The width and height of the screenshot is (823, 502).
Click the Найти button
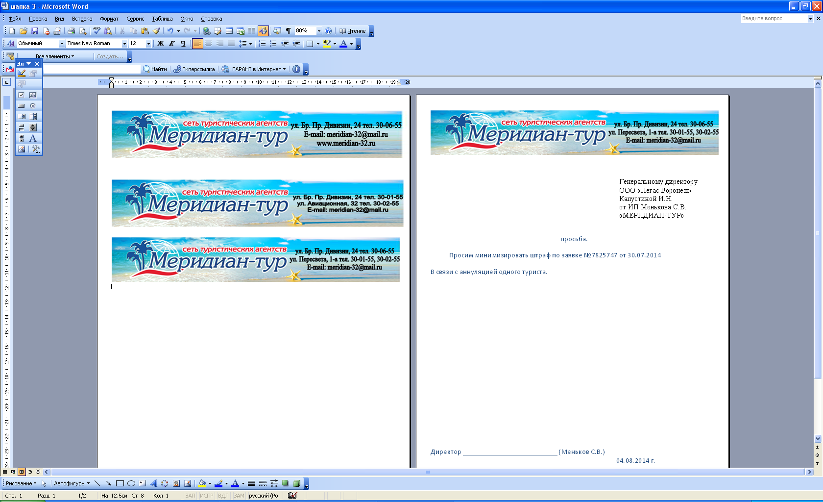tap(155, 69)
